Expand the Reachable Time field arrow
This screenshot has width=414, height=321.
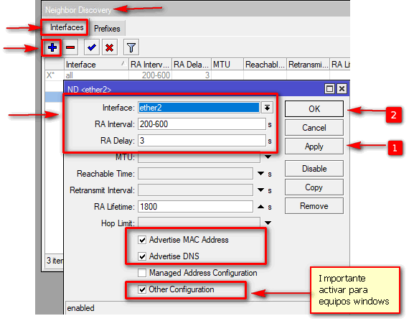coord(260,174)
